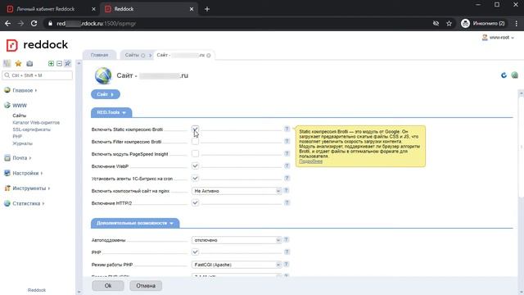524x295 pixels.
Task: Click the Reddock footer link in sidebar
Action: click(37, 290)
